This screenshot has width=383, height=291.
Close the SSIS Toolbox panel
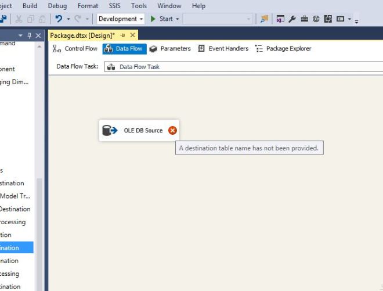(x=38, y=35)
